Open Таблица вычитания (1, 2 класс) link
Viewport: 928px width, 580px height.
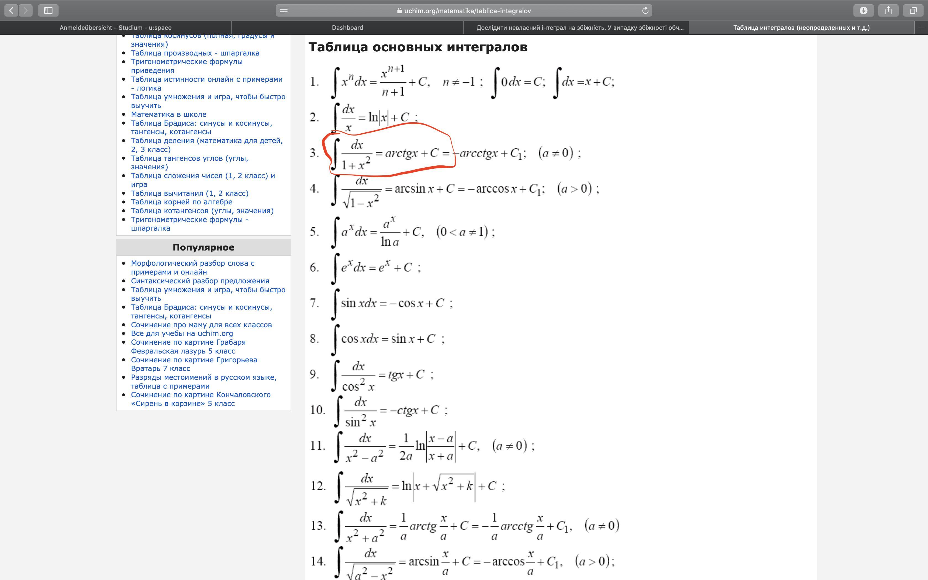click(x=189, y=193)
